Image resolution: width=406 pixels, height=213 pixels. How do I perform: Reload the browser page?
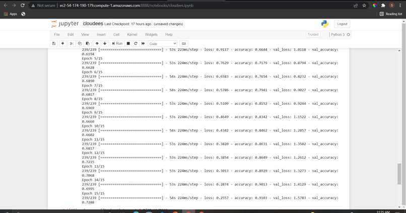pyautogui.click(x=23, y=6)
